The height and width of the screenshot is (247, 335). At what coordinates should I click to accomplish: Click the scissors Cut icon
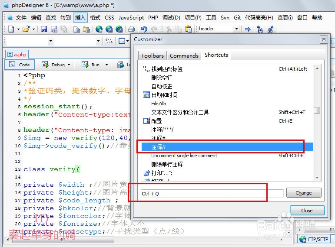(x=169, y=29)
